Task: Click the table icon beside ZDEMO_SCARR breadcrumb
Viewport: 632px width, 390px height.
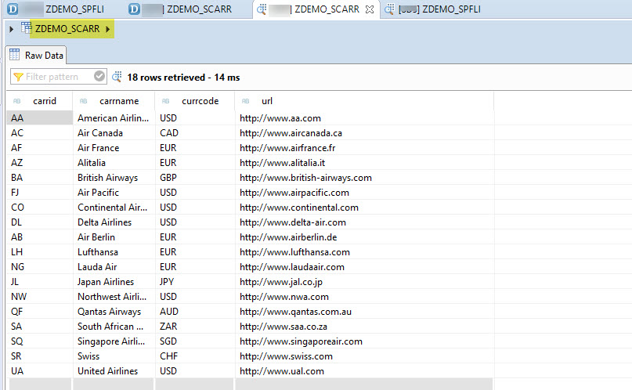Action: pyautogui.click(x=26, y=28)
